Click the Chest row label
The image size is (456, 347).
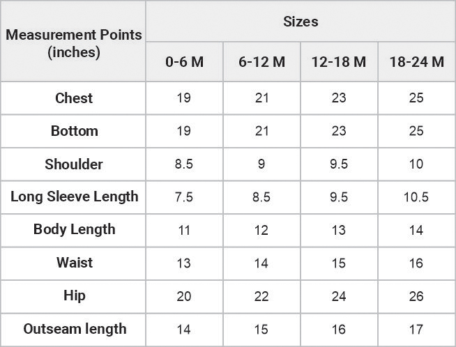pyautogui.click(x=73, y=98)
